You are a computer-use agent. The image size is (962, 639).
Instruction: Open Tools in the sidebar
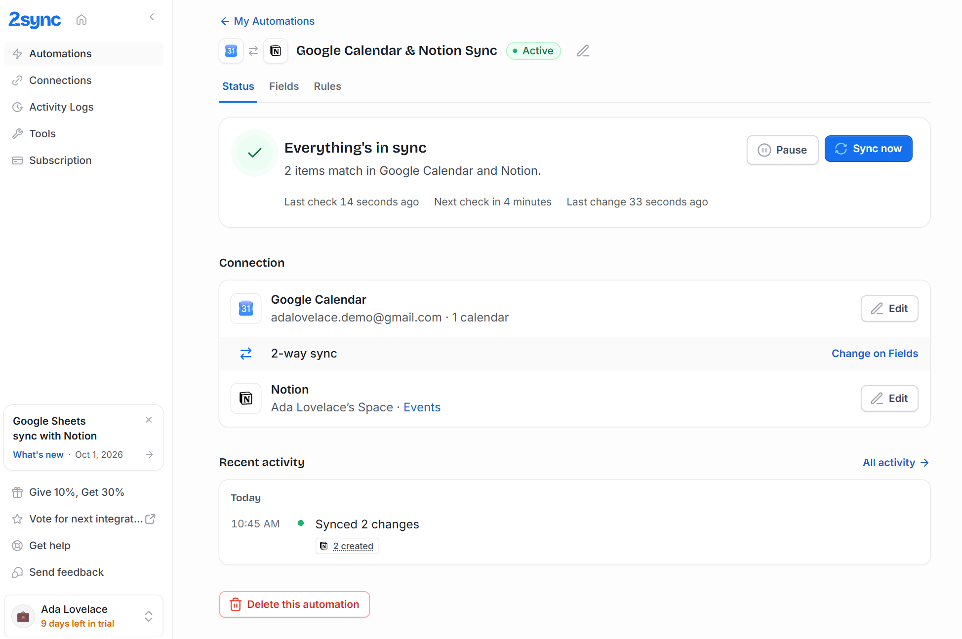pyautogui.click(x=83, y=134)
